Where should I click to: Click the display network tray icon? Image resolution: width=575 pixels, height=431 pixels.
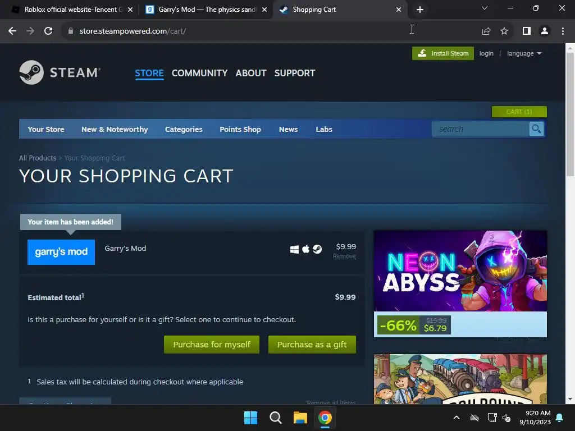click(492, 418)
